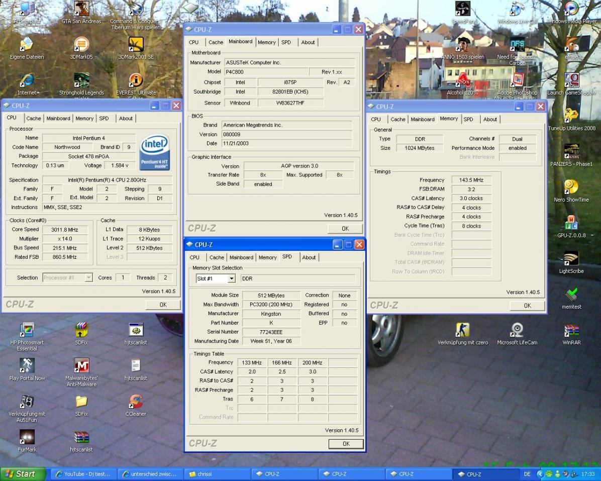Open the Start menu
The width and height of the screenshot is (601, 481).
coord(23,474)
